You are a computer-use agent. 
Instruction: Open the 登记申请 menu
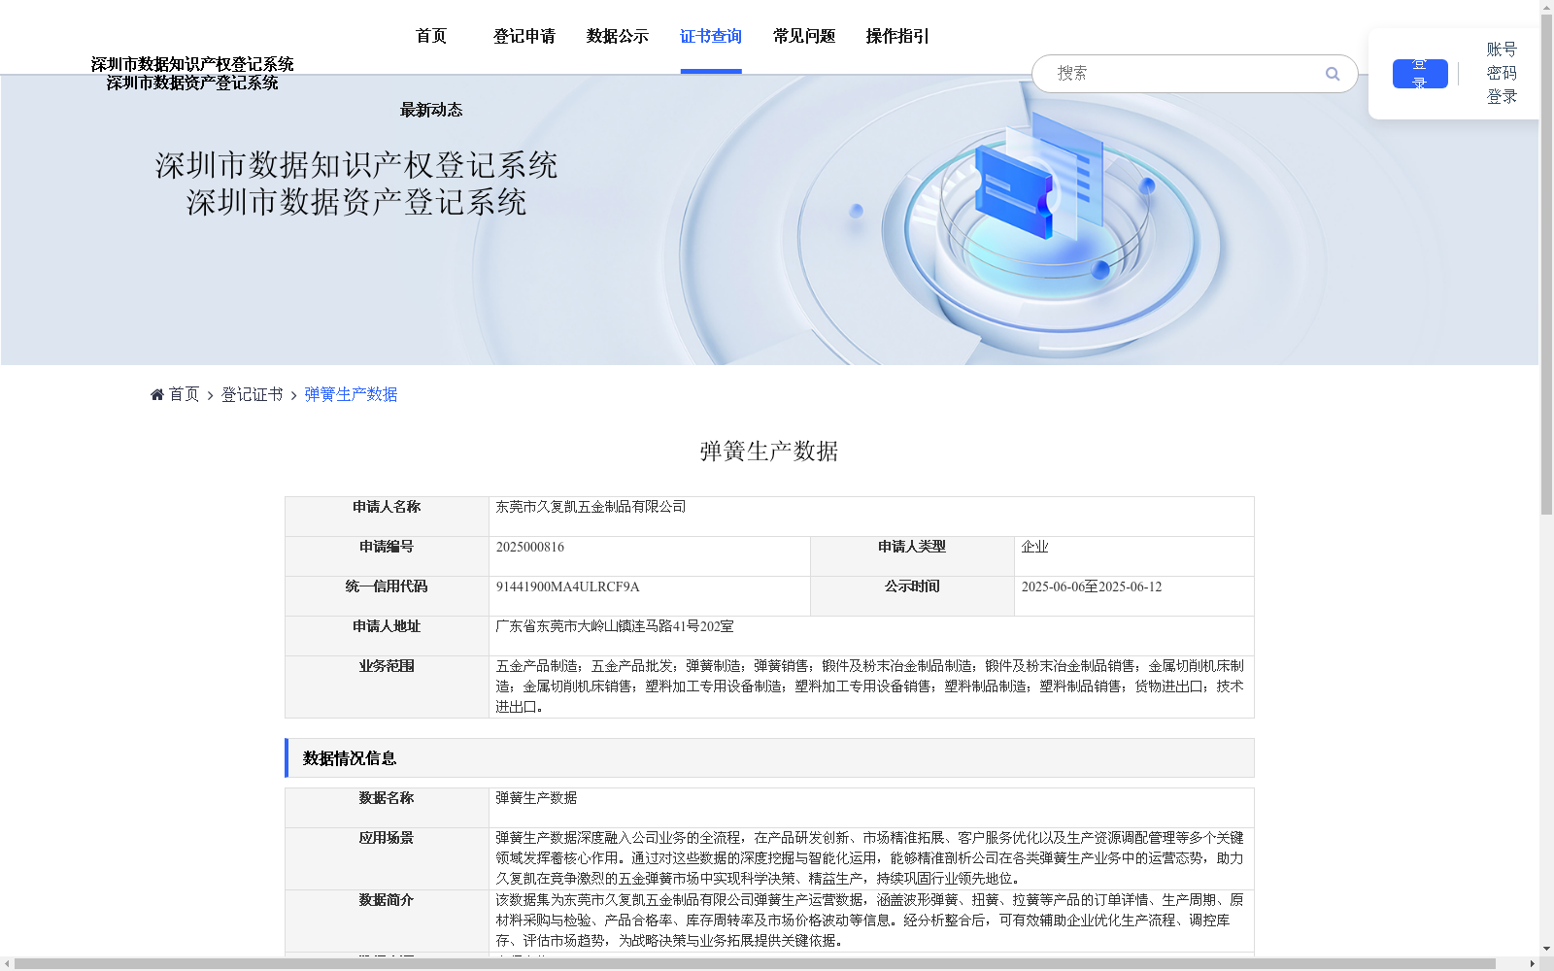tap(524, 36)
